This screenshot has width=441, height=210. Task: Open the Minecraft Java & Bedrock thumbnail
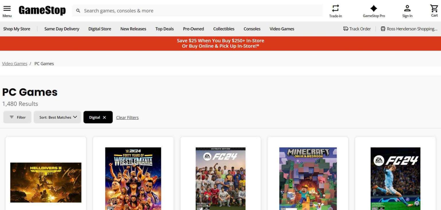click(x=307, y=178)
